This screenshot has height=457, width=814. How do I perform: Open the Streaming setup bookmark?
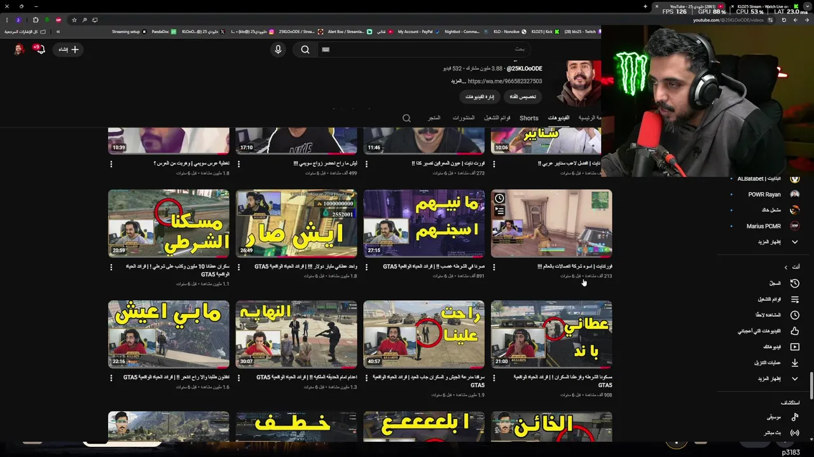129,32
